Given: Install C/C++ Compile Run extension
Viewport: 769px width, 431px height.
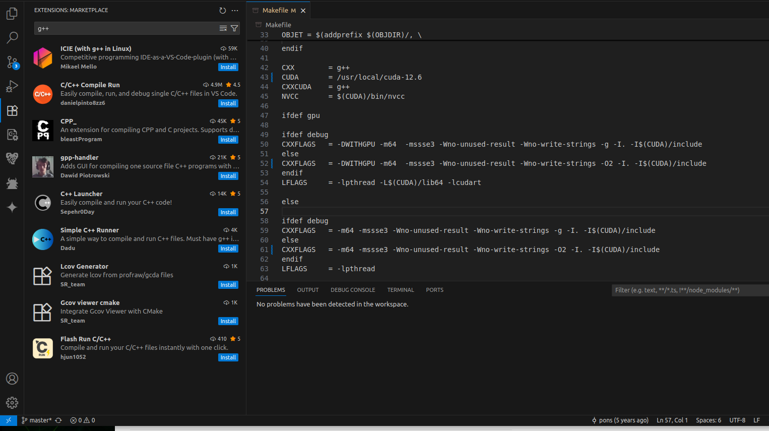Looking at the screenshot, I should coord(228,103).
